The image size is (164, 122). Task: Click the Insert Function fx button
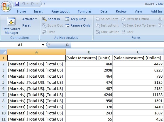click(67, 45)
